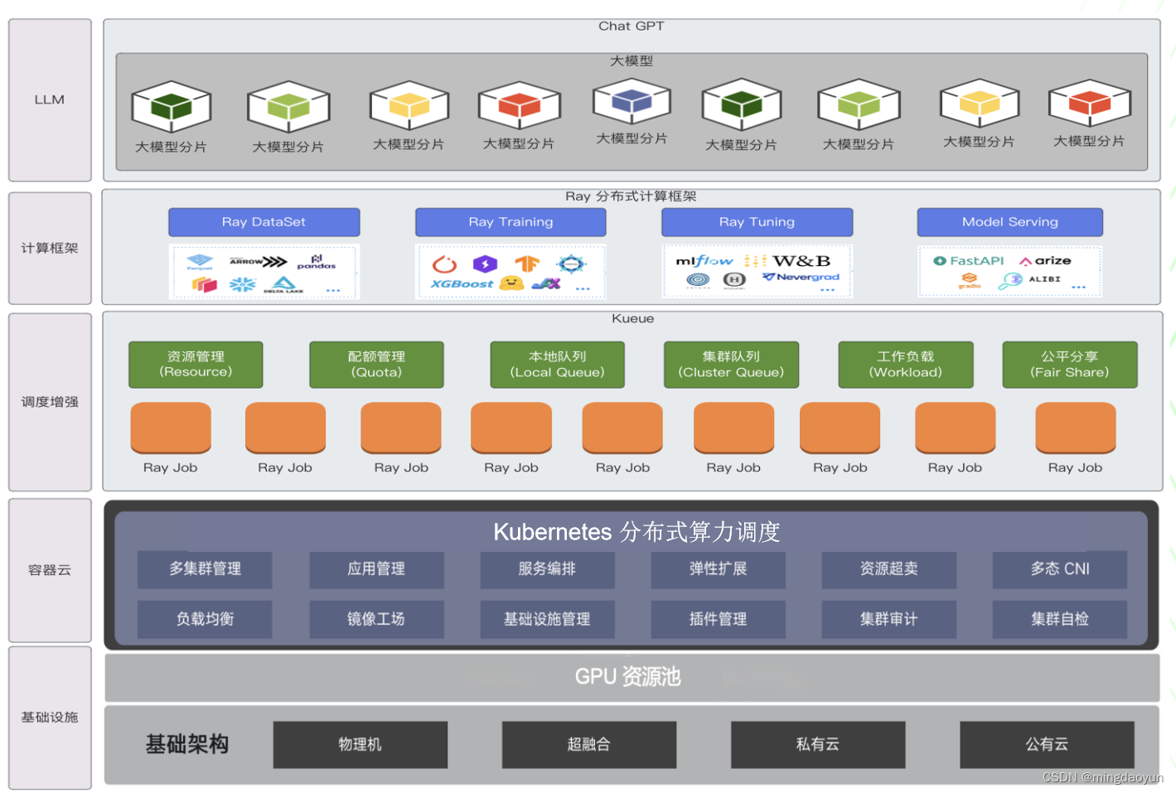
Task: Select the PyTorch flame logo
Action: tap(445, 264)
